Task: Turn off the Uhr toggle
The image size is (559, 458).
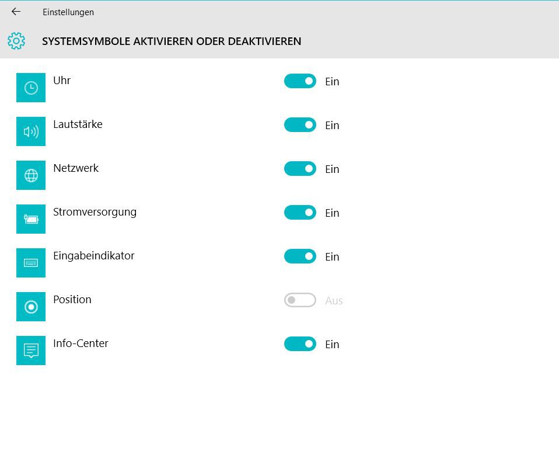Action: 300,81
